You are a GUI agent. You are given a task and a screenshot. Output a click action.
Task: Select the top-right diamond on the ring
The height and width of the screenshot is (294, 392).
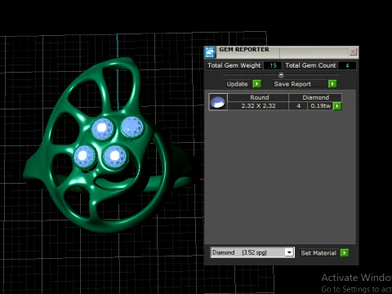132,127
